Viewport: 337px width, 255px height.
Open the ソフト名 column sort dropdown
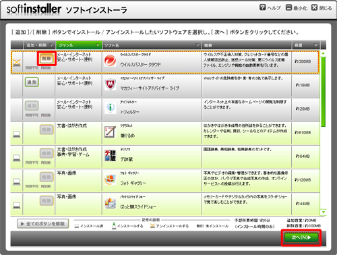pyautogui.click(x=197, y=45)
